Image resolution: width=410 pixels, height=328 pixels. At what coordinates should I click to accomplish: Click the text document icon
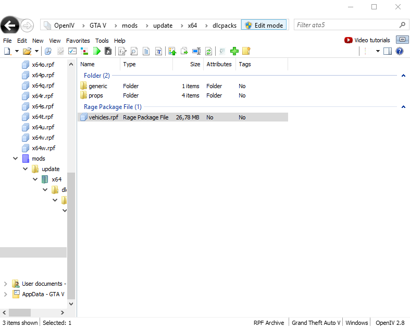click(146, 51)
